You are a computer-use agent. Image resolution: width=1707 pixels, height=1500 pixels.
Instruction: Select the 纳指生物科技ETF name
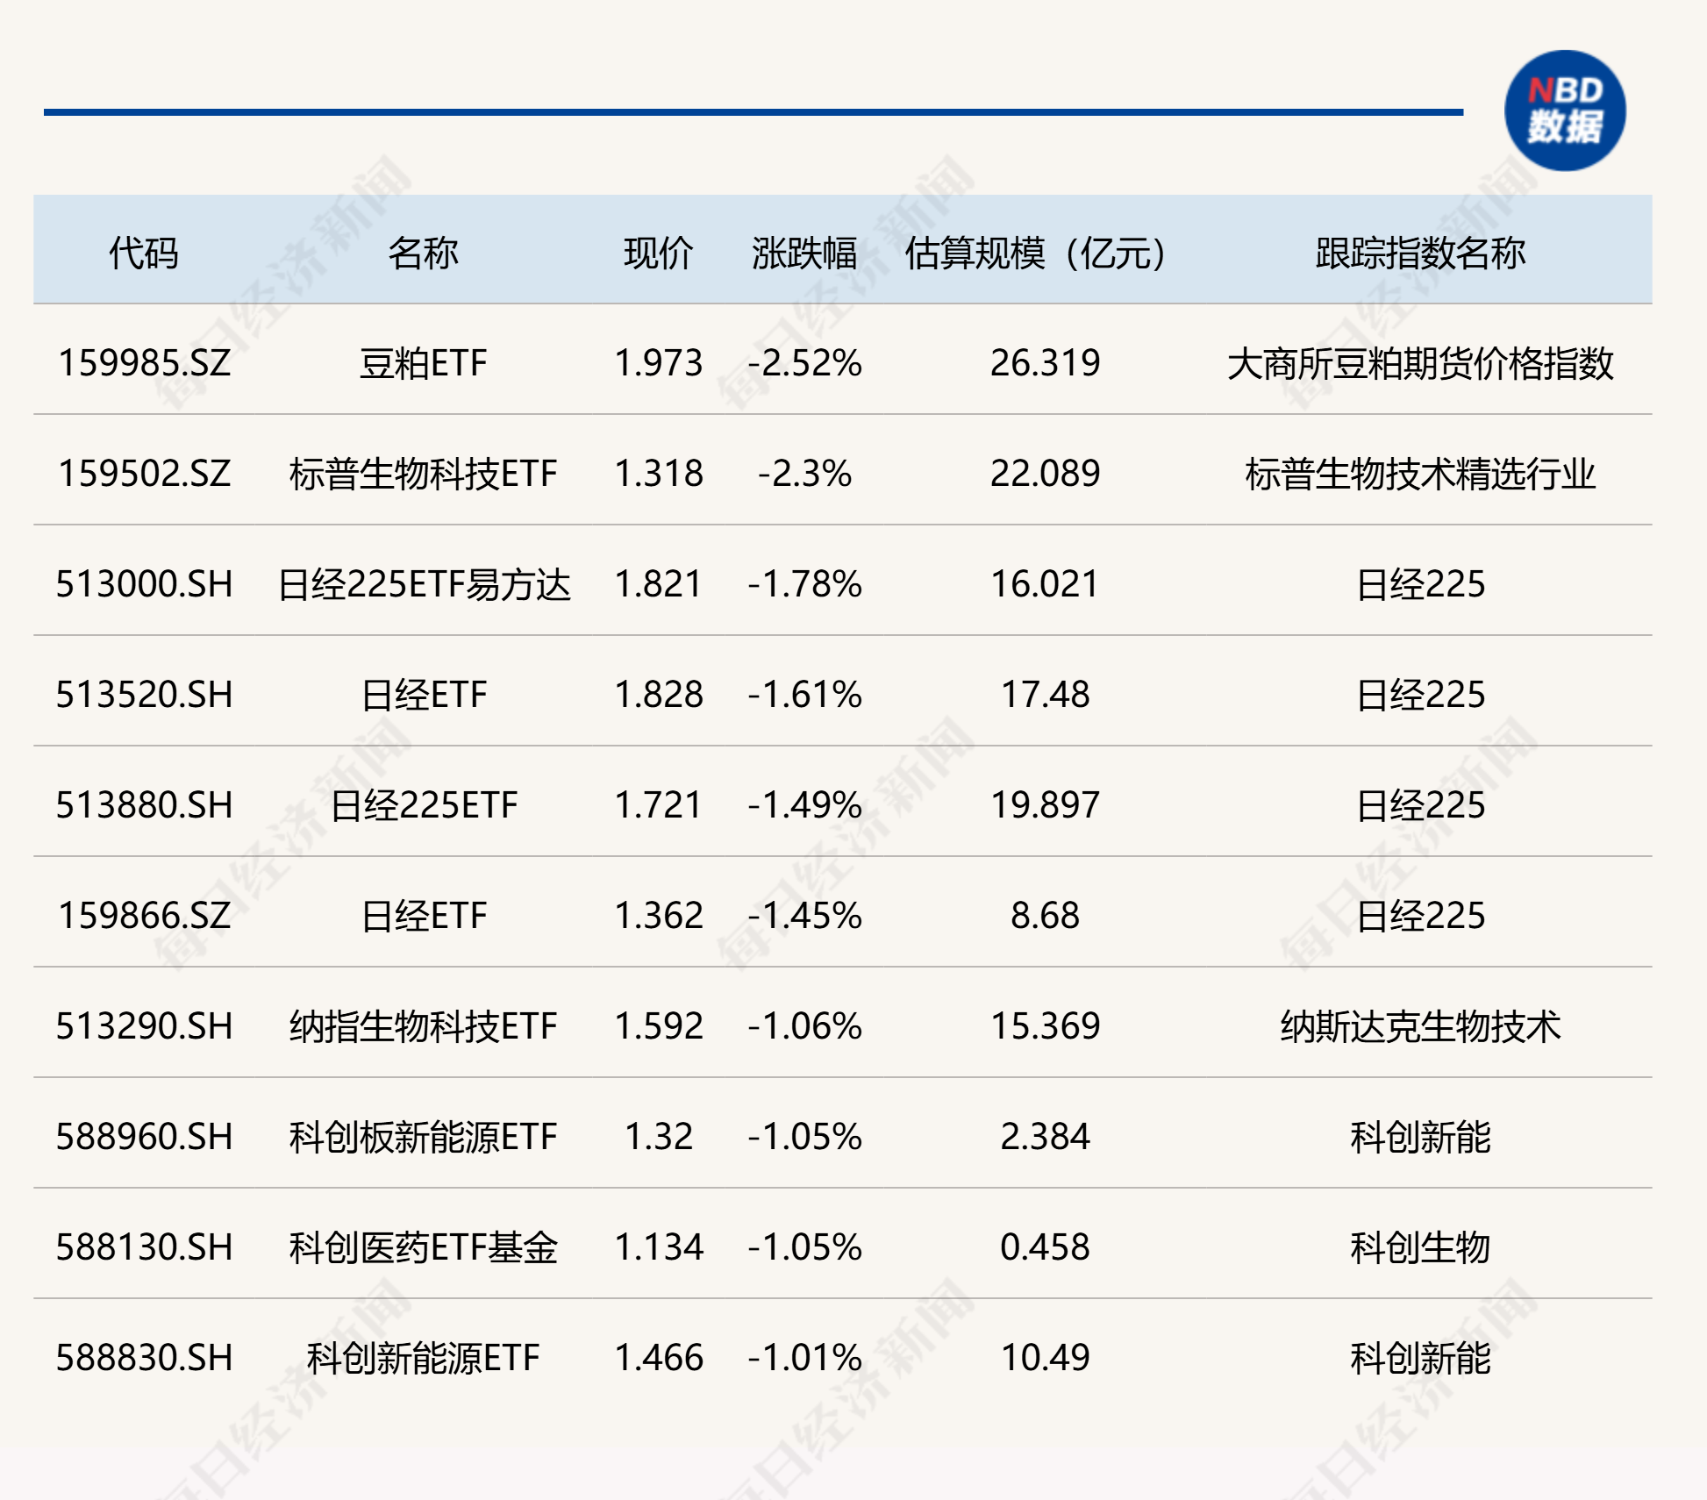point(423,1026)
